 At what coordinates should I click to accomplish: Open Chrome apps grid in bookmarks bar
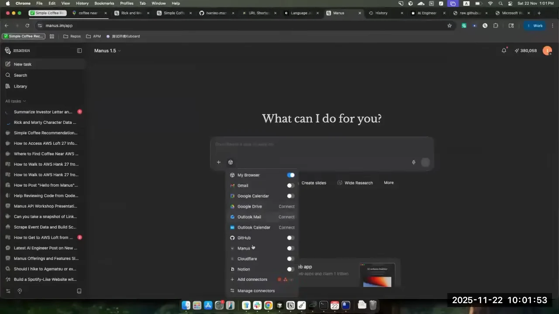52,36
